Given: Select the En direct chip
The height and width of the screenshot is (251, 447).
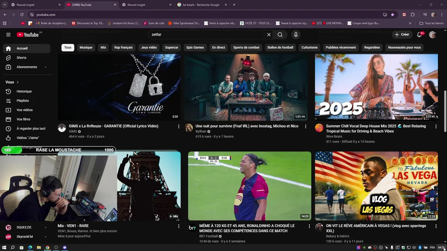Looking at the screenshot, I should click(x=219, y=47).
